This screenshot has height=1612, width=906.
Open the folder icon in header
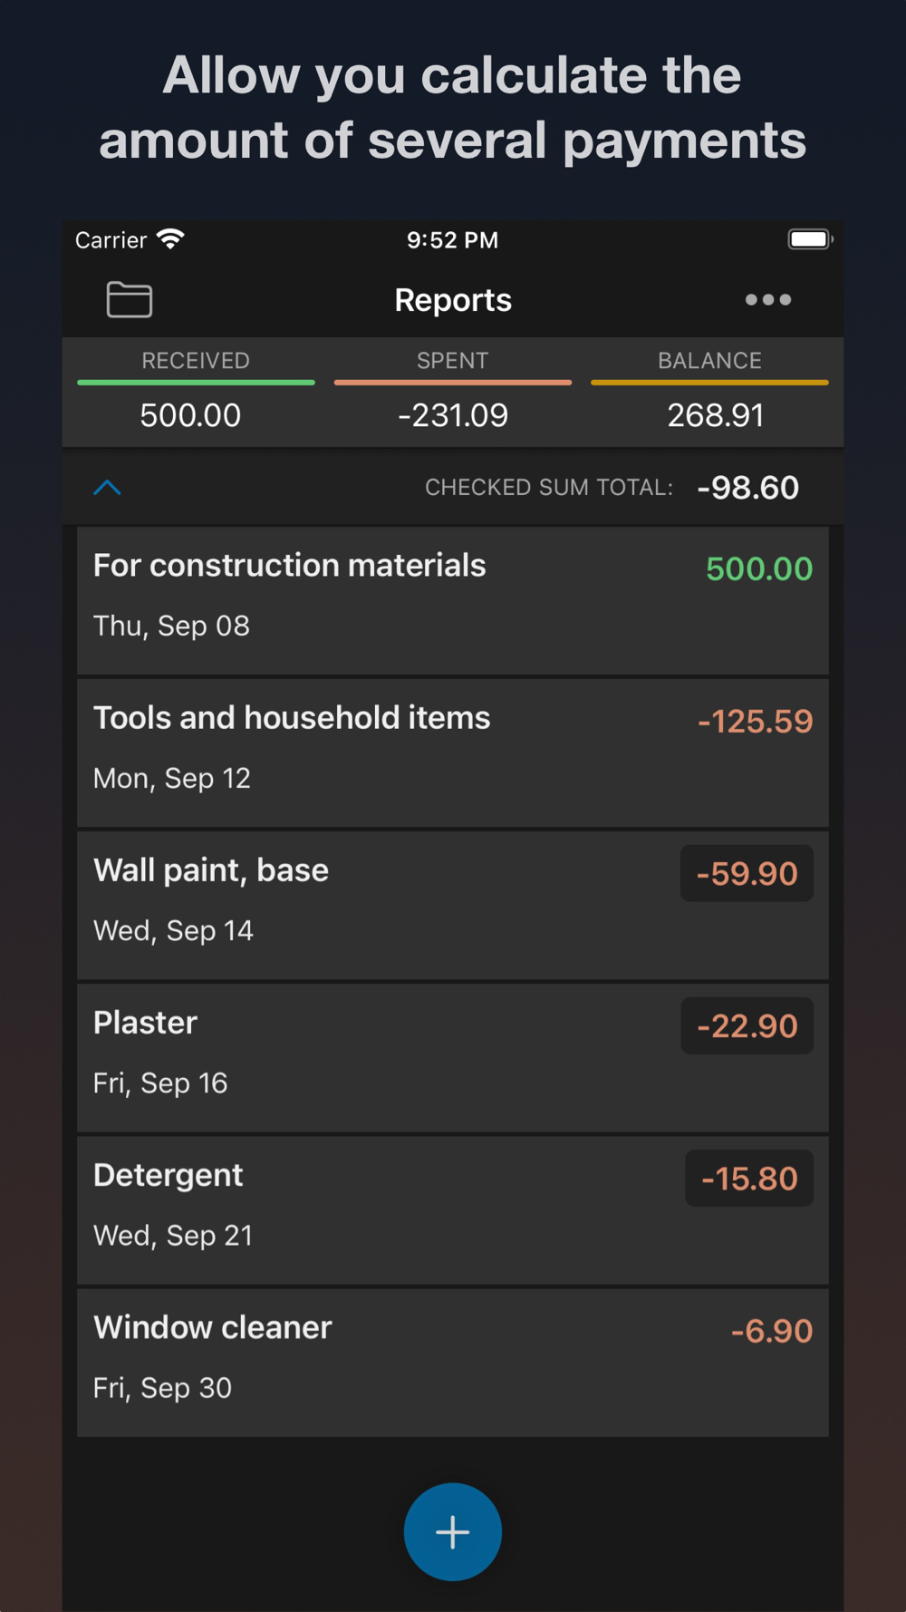click(130, 300)
